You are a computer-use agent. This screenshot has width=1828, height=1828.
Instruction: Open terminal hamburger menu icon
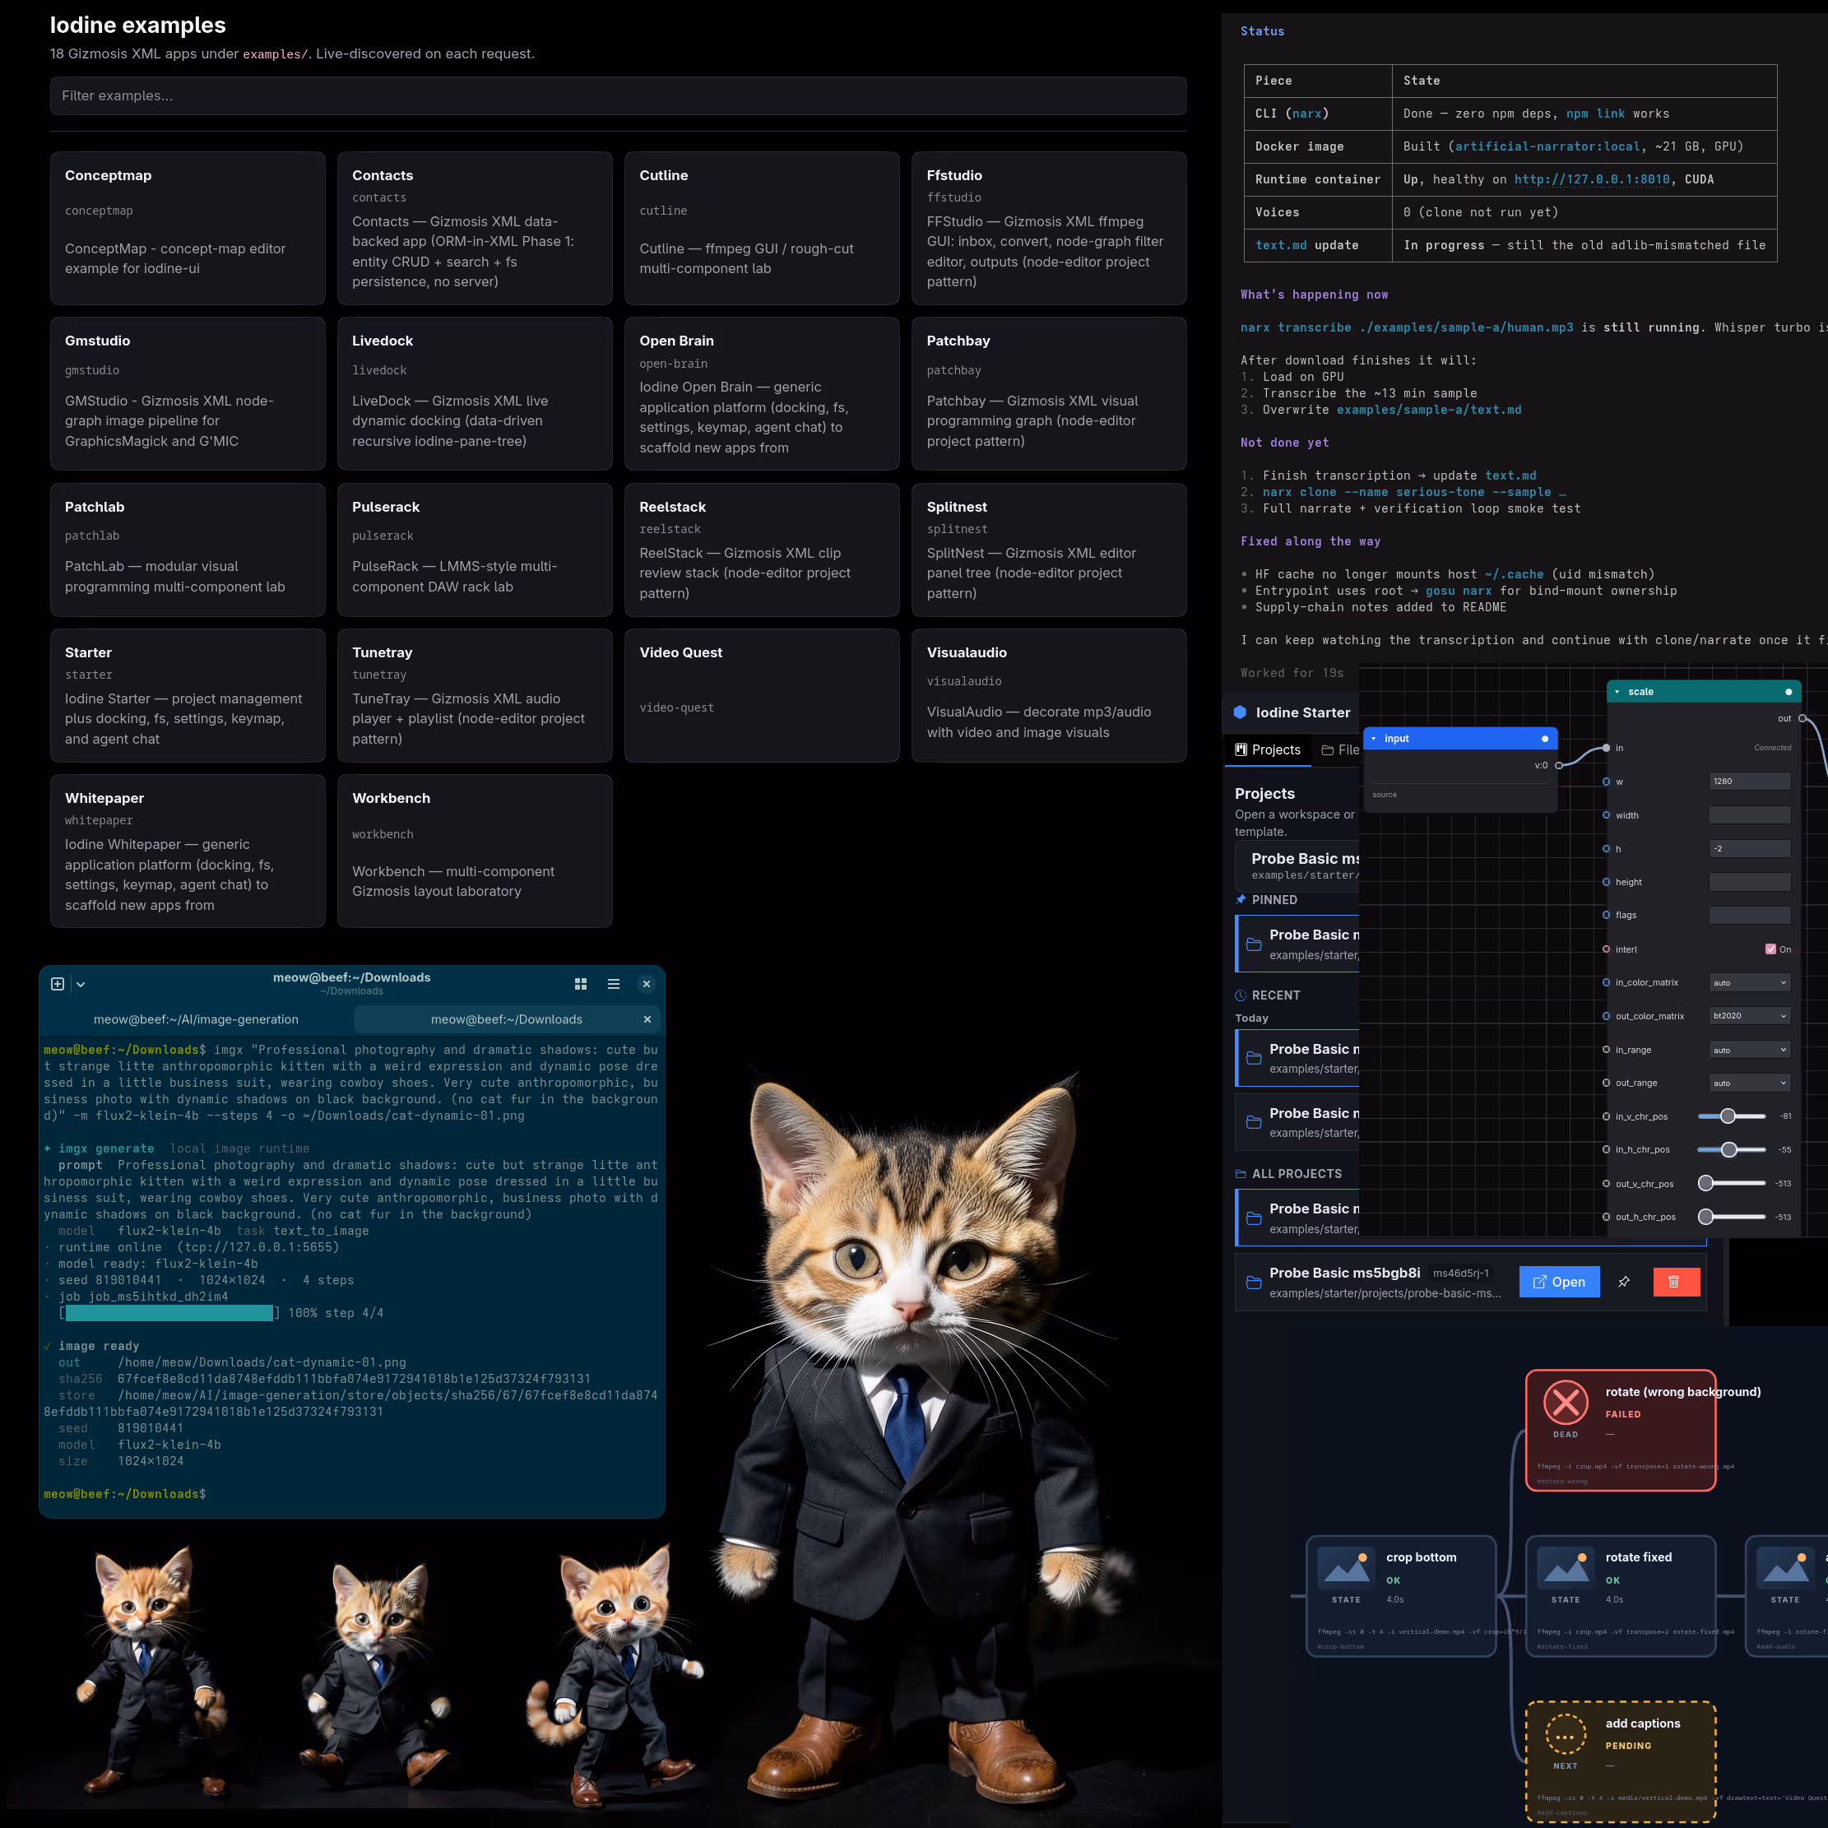[x=613, y=984]
